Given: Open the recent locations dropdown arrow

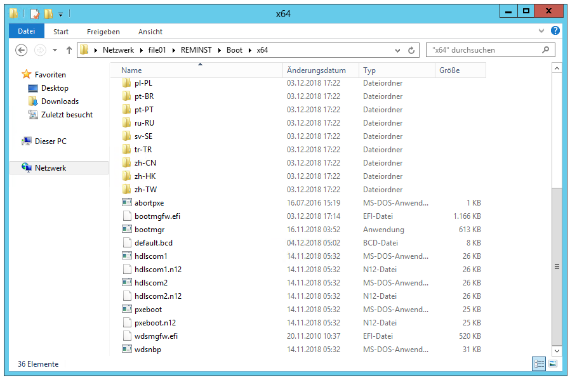Looking at the screenshot, I should (x=55, y=50).
